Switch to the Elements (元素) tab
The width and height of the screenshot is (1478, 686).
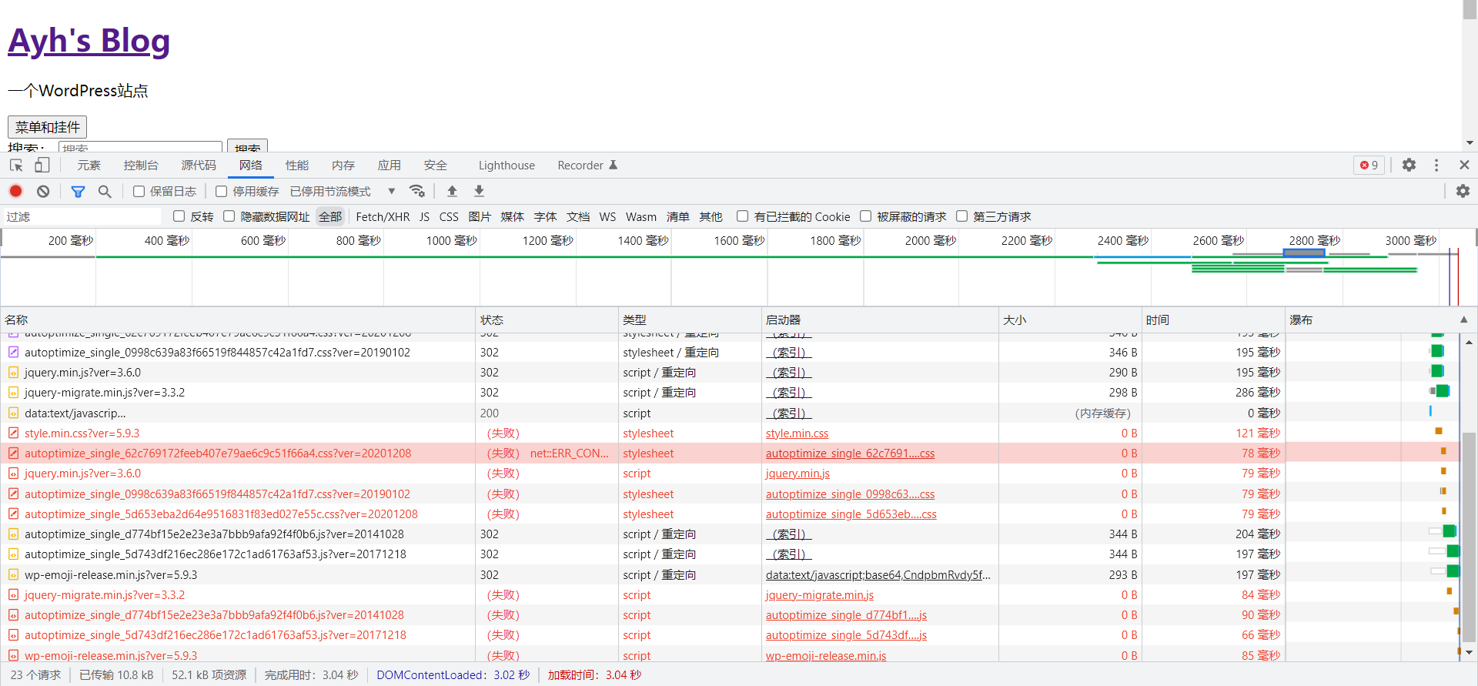coord(89,165)
